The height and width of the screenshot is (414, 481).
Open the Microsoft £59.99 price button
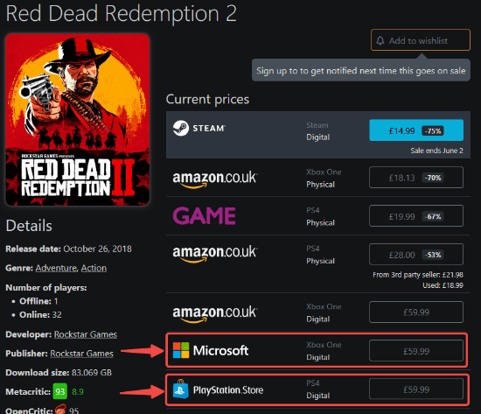coord(416,351)
